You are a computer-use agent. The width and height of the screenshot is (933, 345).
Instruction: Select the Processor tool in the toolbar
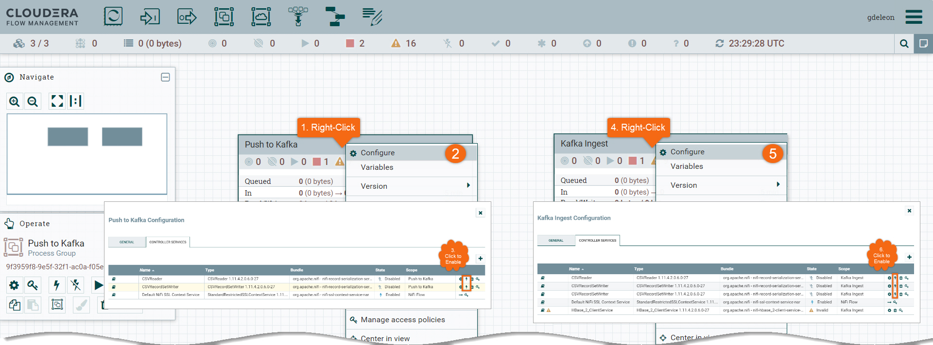(x=113, y=16)
